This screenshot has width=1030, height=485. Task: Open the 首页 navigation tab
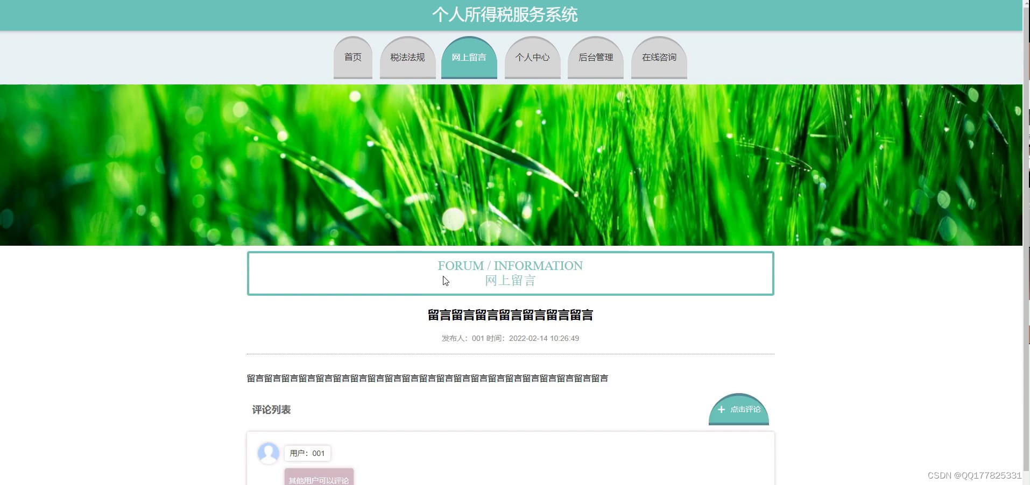click(x=352, y=57)
